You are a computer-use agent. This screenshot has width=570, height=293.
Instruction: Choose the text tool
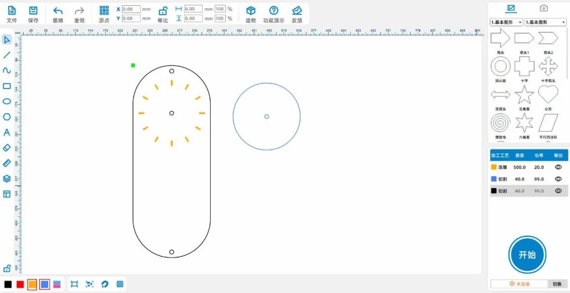point(7,132)
